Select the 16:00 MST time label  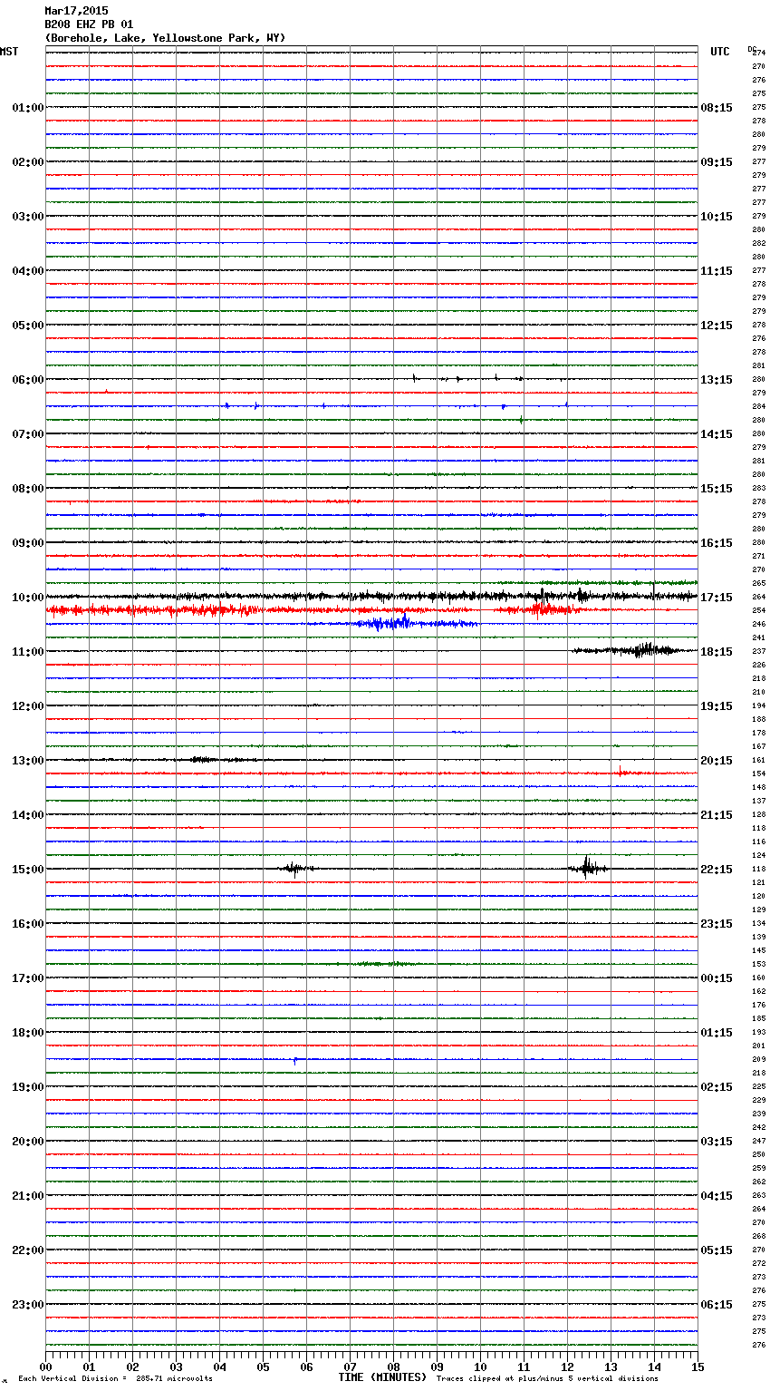coord(27,924)
